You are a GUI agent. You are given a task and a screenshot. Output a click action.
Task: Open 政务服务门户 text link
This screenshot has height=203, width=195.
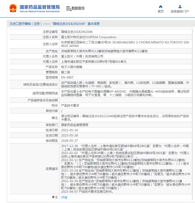[180, 12]
